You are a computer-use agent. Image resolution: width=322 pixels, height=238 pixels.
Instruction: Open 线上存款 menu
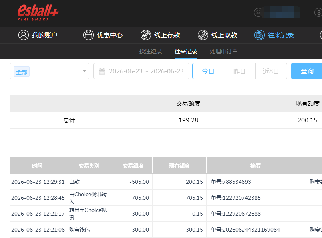[160, 35]
